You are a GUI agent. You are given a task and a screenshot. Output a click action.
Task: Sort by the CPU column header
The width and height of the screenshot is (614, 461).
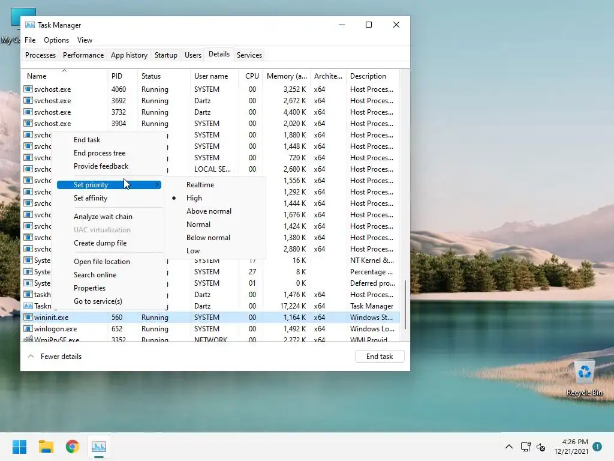pos(251,76)
